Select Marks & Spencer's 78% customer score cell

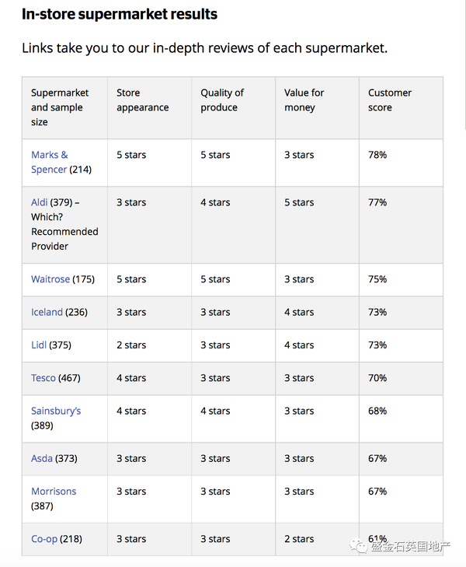[401, 163]
